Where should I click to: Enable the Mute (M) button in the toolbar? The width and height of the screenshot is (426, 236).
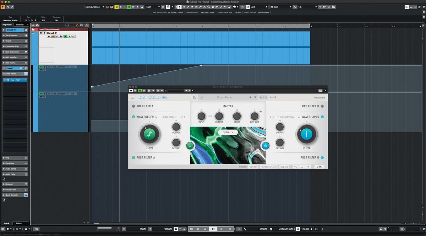pyautogui.click(x=116, y=6)
